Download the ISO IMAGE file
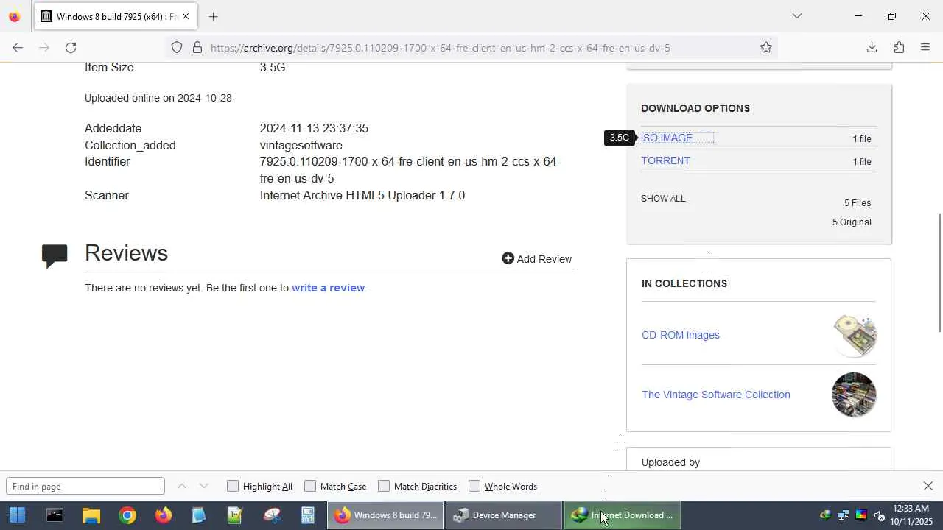The image size is (943, 530). [666, 138]
